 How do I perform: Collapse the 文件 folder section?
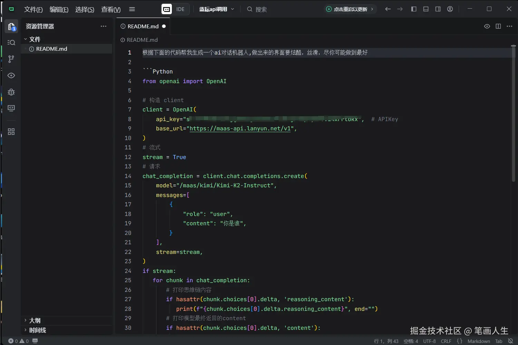click(35, 39)
